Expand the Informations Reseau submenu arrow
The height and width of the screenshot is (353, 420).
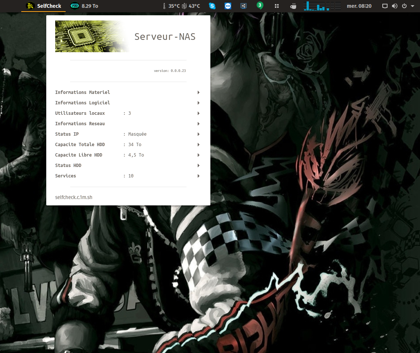coord(198,124)
